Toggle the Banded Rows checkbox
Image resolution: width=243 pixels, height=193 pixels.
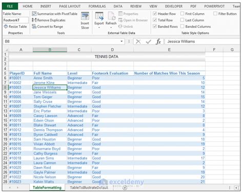[155, 27]
